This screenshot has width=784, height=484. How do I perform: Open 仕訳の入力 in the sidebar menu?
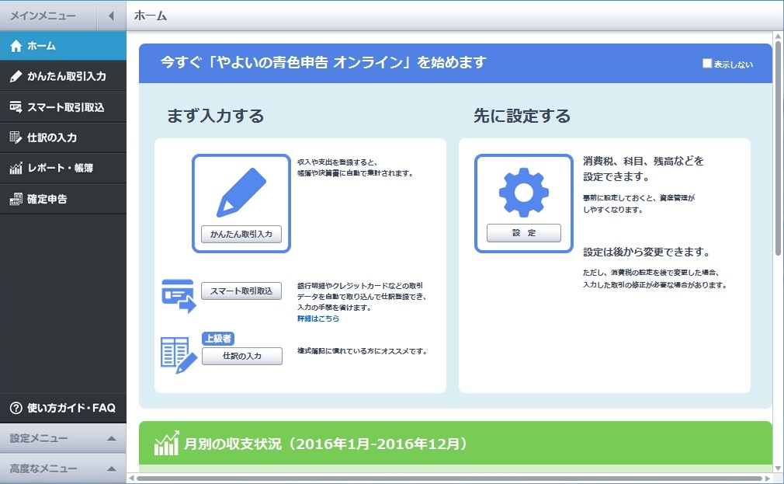[63, 138]
